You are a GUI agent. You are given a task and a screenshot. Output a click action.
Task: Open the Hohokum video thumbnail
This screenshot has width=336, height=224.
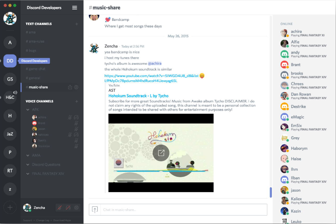click(161, 153)
